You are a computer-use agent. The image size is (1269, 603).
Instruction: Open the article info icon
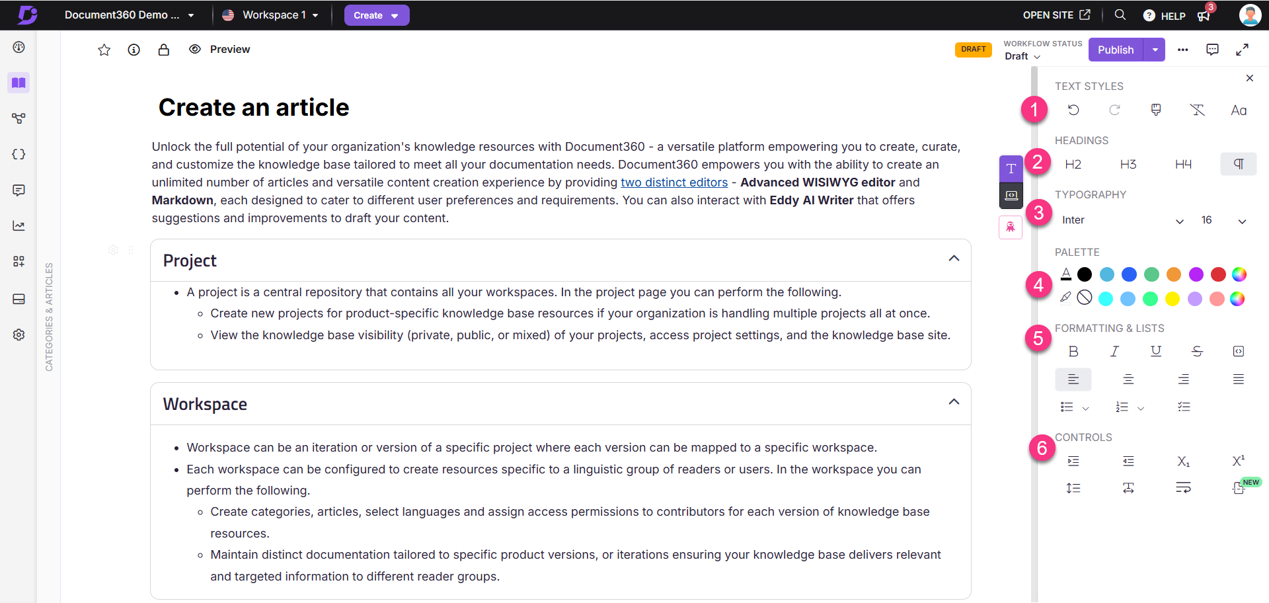point(134,50)
